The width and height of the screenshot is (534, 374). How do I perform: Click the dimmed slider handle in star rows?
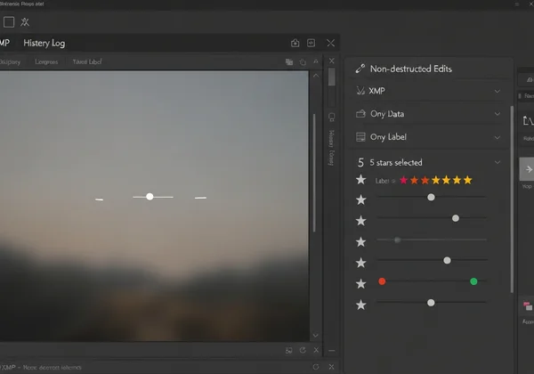[x=397, y=240]
